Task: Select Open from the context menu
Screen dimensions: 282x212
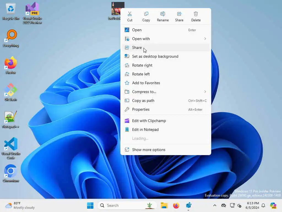Action: pos(166,30)
